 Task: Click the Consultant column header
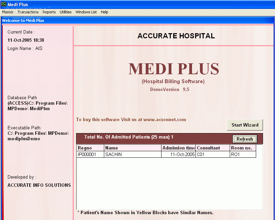pos(213,148)
